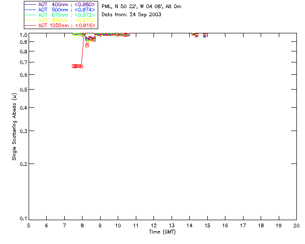305x244 pixels.
Task: Click the 20 x-axis tick label
Action: tap(296, 225)
